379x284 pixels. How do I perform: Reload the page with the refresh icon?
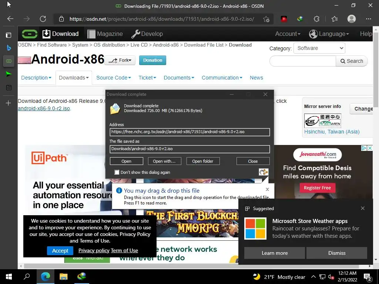(43, 19)
